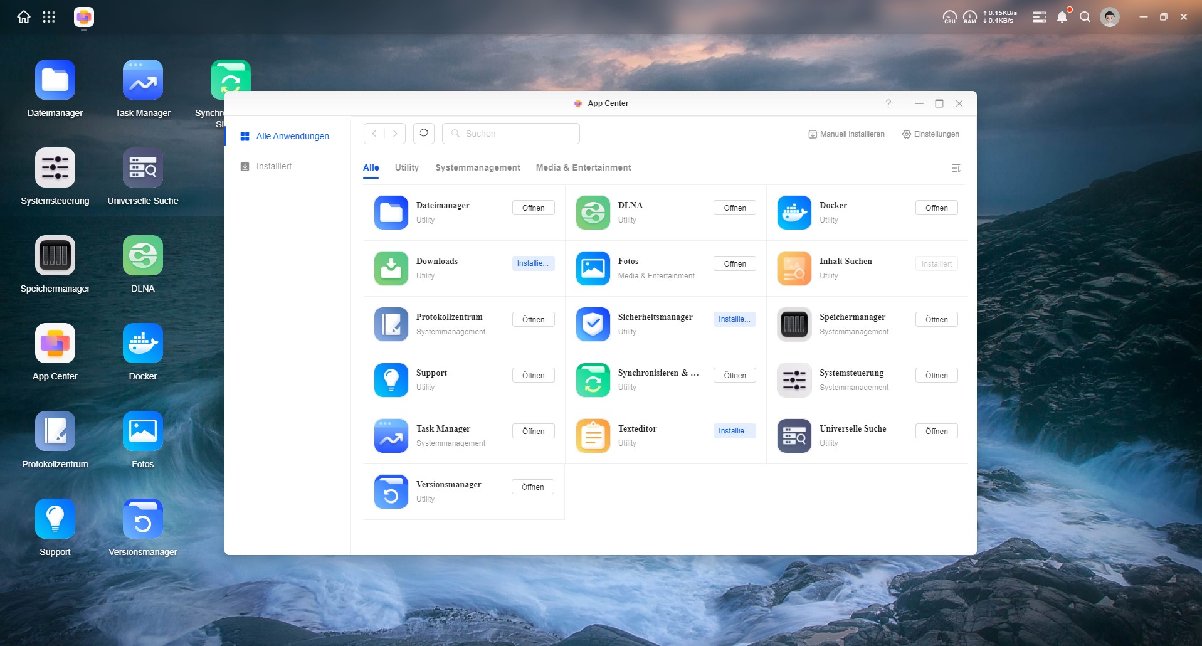Click Manuell installieren
The width and height of the screenshot is (1202, 646).
tap(846, 134)
